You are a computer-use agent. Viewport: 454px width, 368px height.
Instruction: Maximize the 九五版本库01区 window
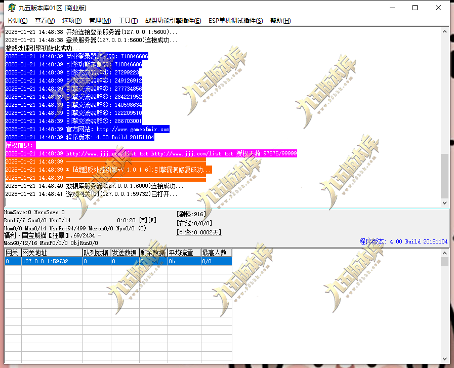coord(415,8)
